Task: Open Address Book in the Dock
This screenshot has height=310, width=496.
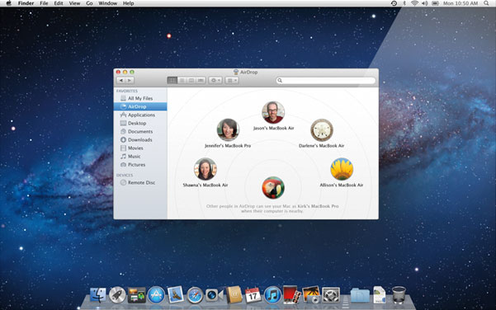Action: point(234,295)
